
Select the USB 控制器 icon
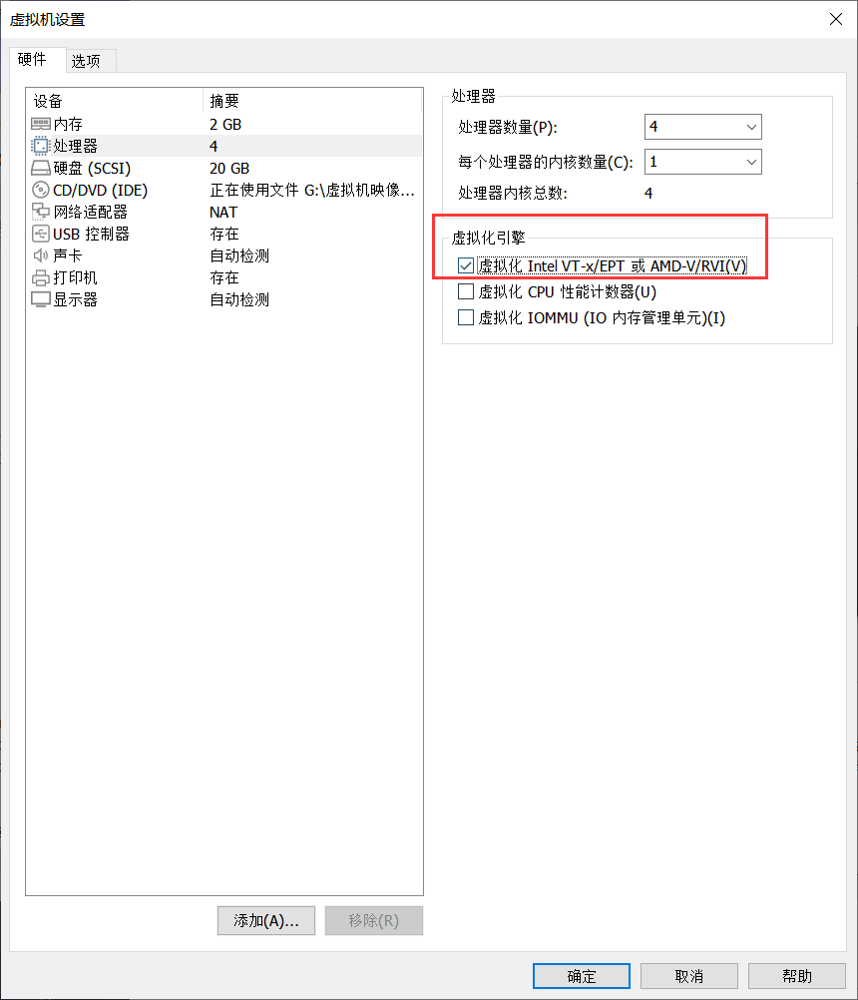click(x=41, y=234)
